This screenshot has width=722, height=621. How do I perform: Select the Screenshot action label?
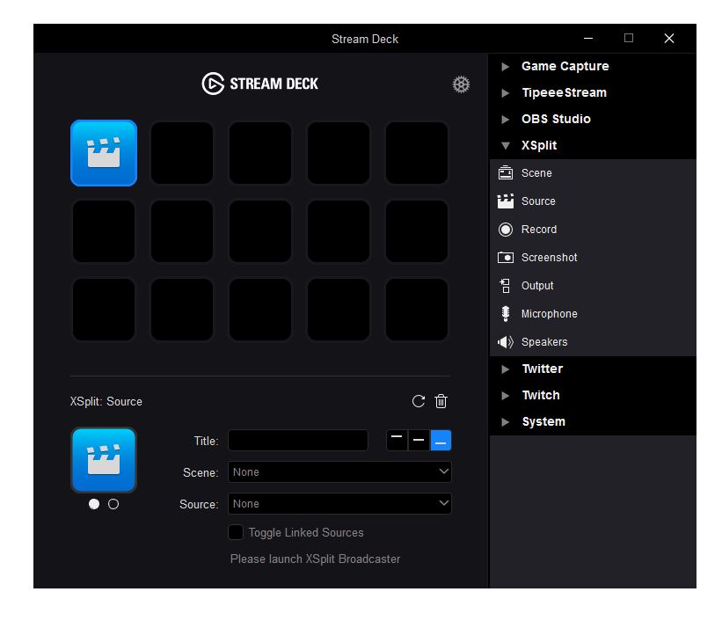pos(549,257)
